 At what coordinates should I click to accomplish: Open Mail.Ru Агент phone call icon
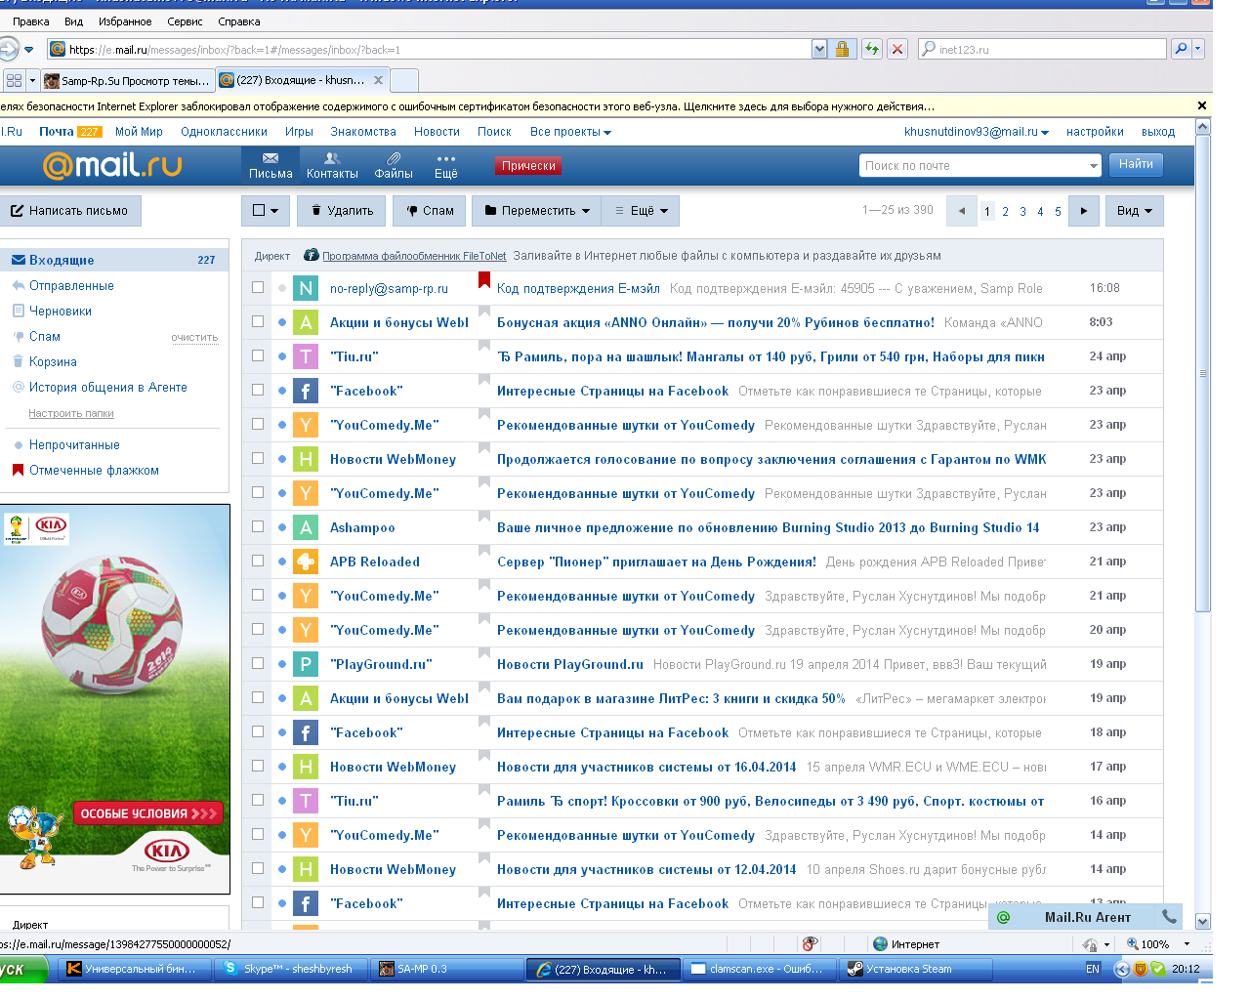point(1169,917)
